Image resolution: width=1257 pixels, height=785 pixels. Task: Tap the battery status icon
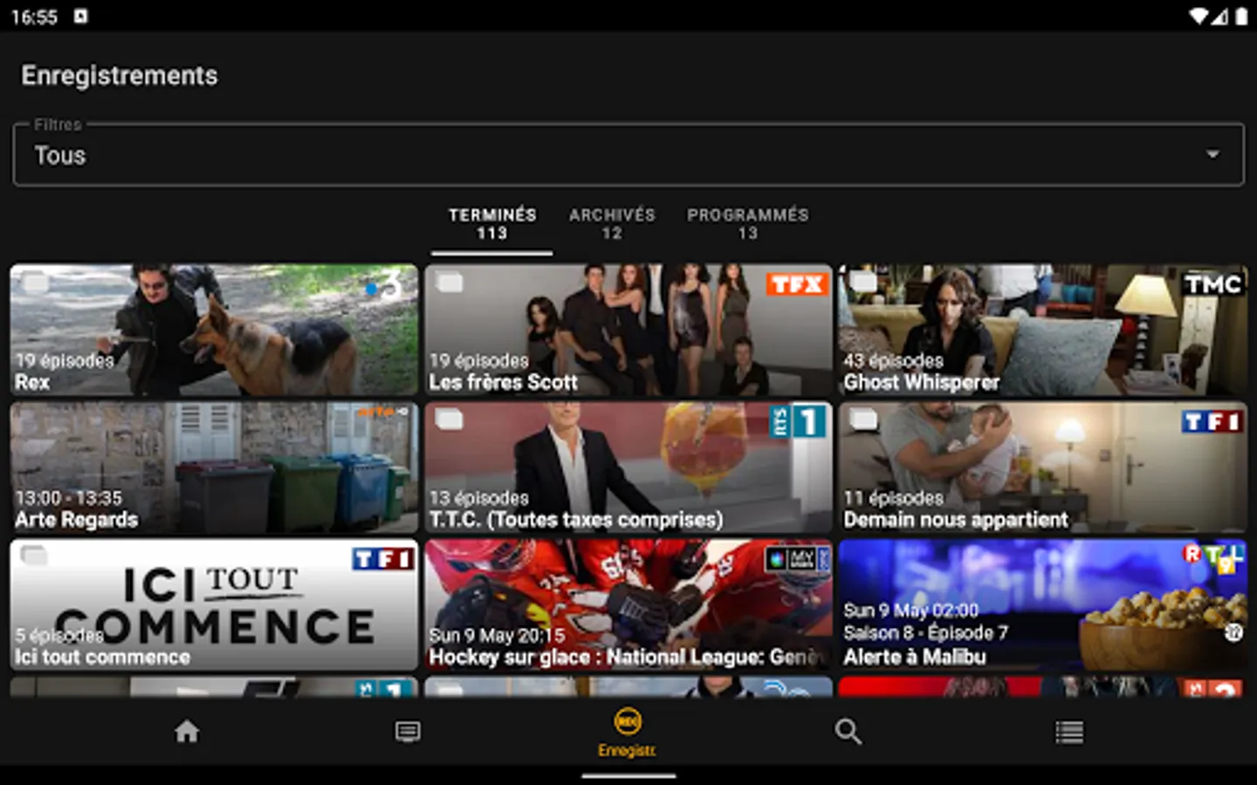(1241, 17)
